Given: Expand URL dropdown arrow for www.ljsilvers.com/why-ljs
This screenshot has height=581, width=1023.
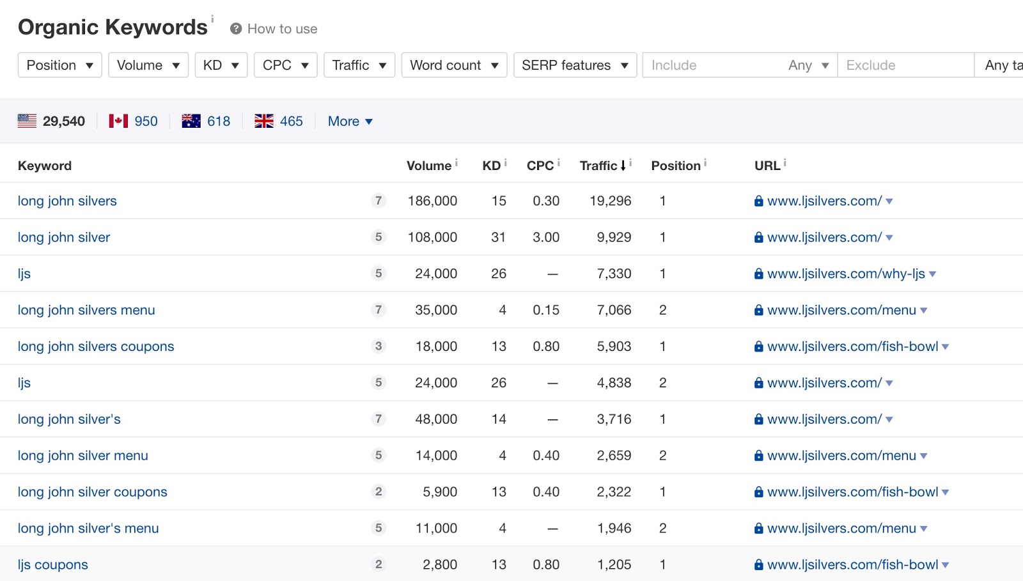Looking at the screenshot, I should [x=933, y=274].
